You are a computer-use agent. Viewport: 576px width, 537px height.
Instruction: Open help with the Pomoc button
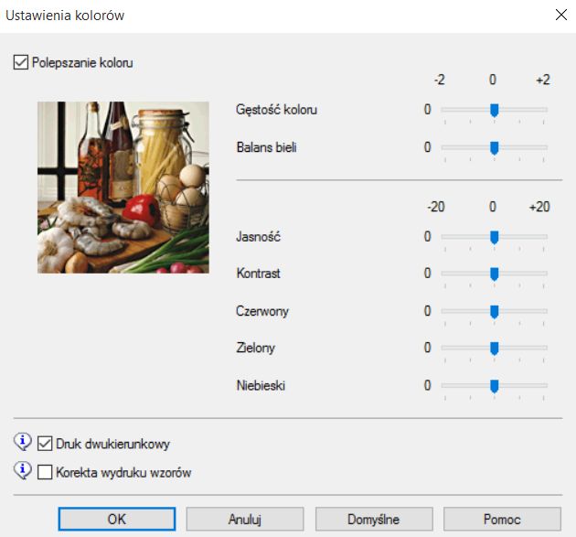click(502, 519)
